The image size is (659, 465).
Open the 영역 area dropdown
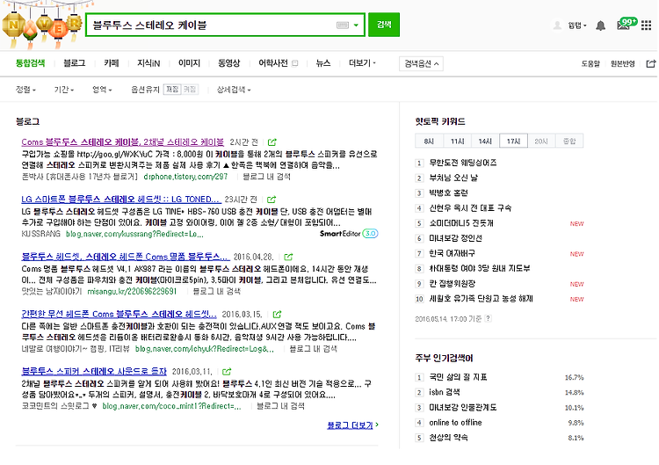[102, 90]
